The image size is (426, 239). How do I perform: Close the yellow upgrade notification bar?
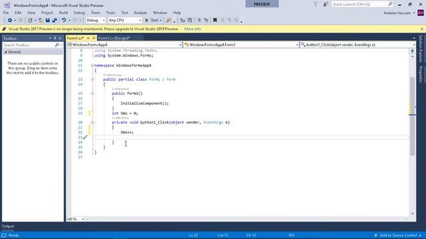[421, 29]
